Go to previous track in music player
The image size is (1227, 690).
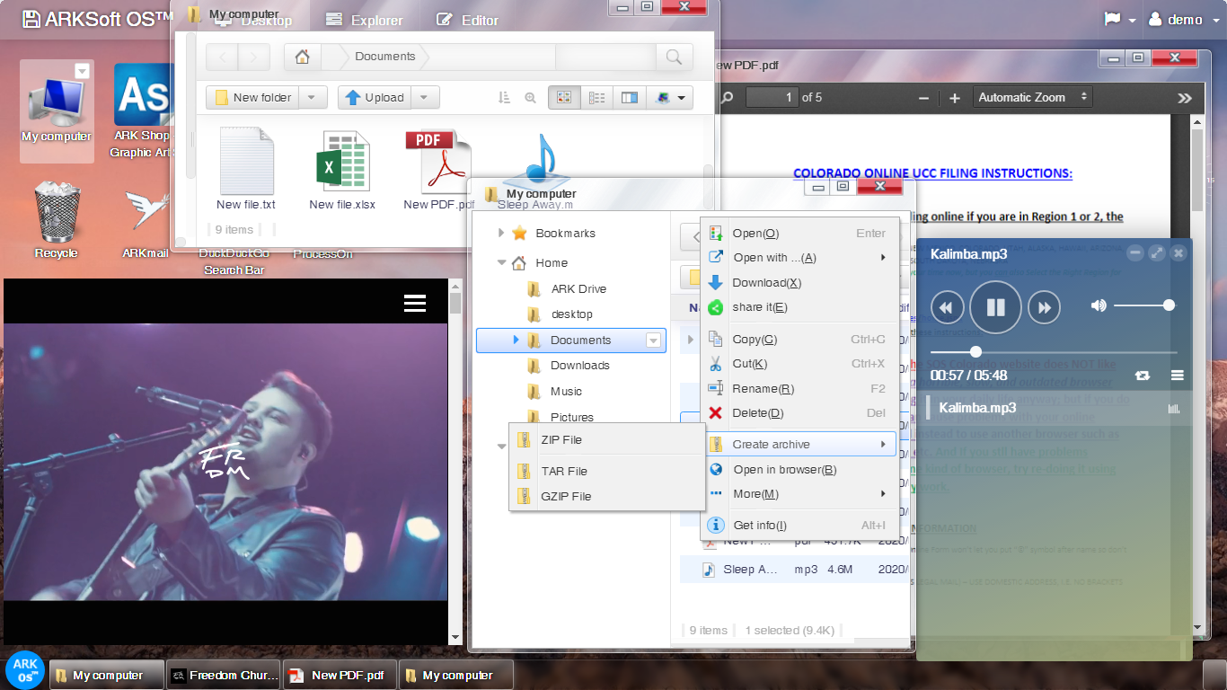(x=947, y=307)
